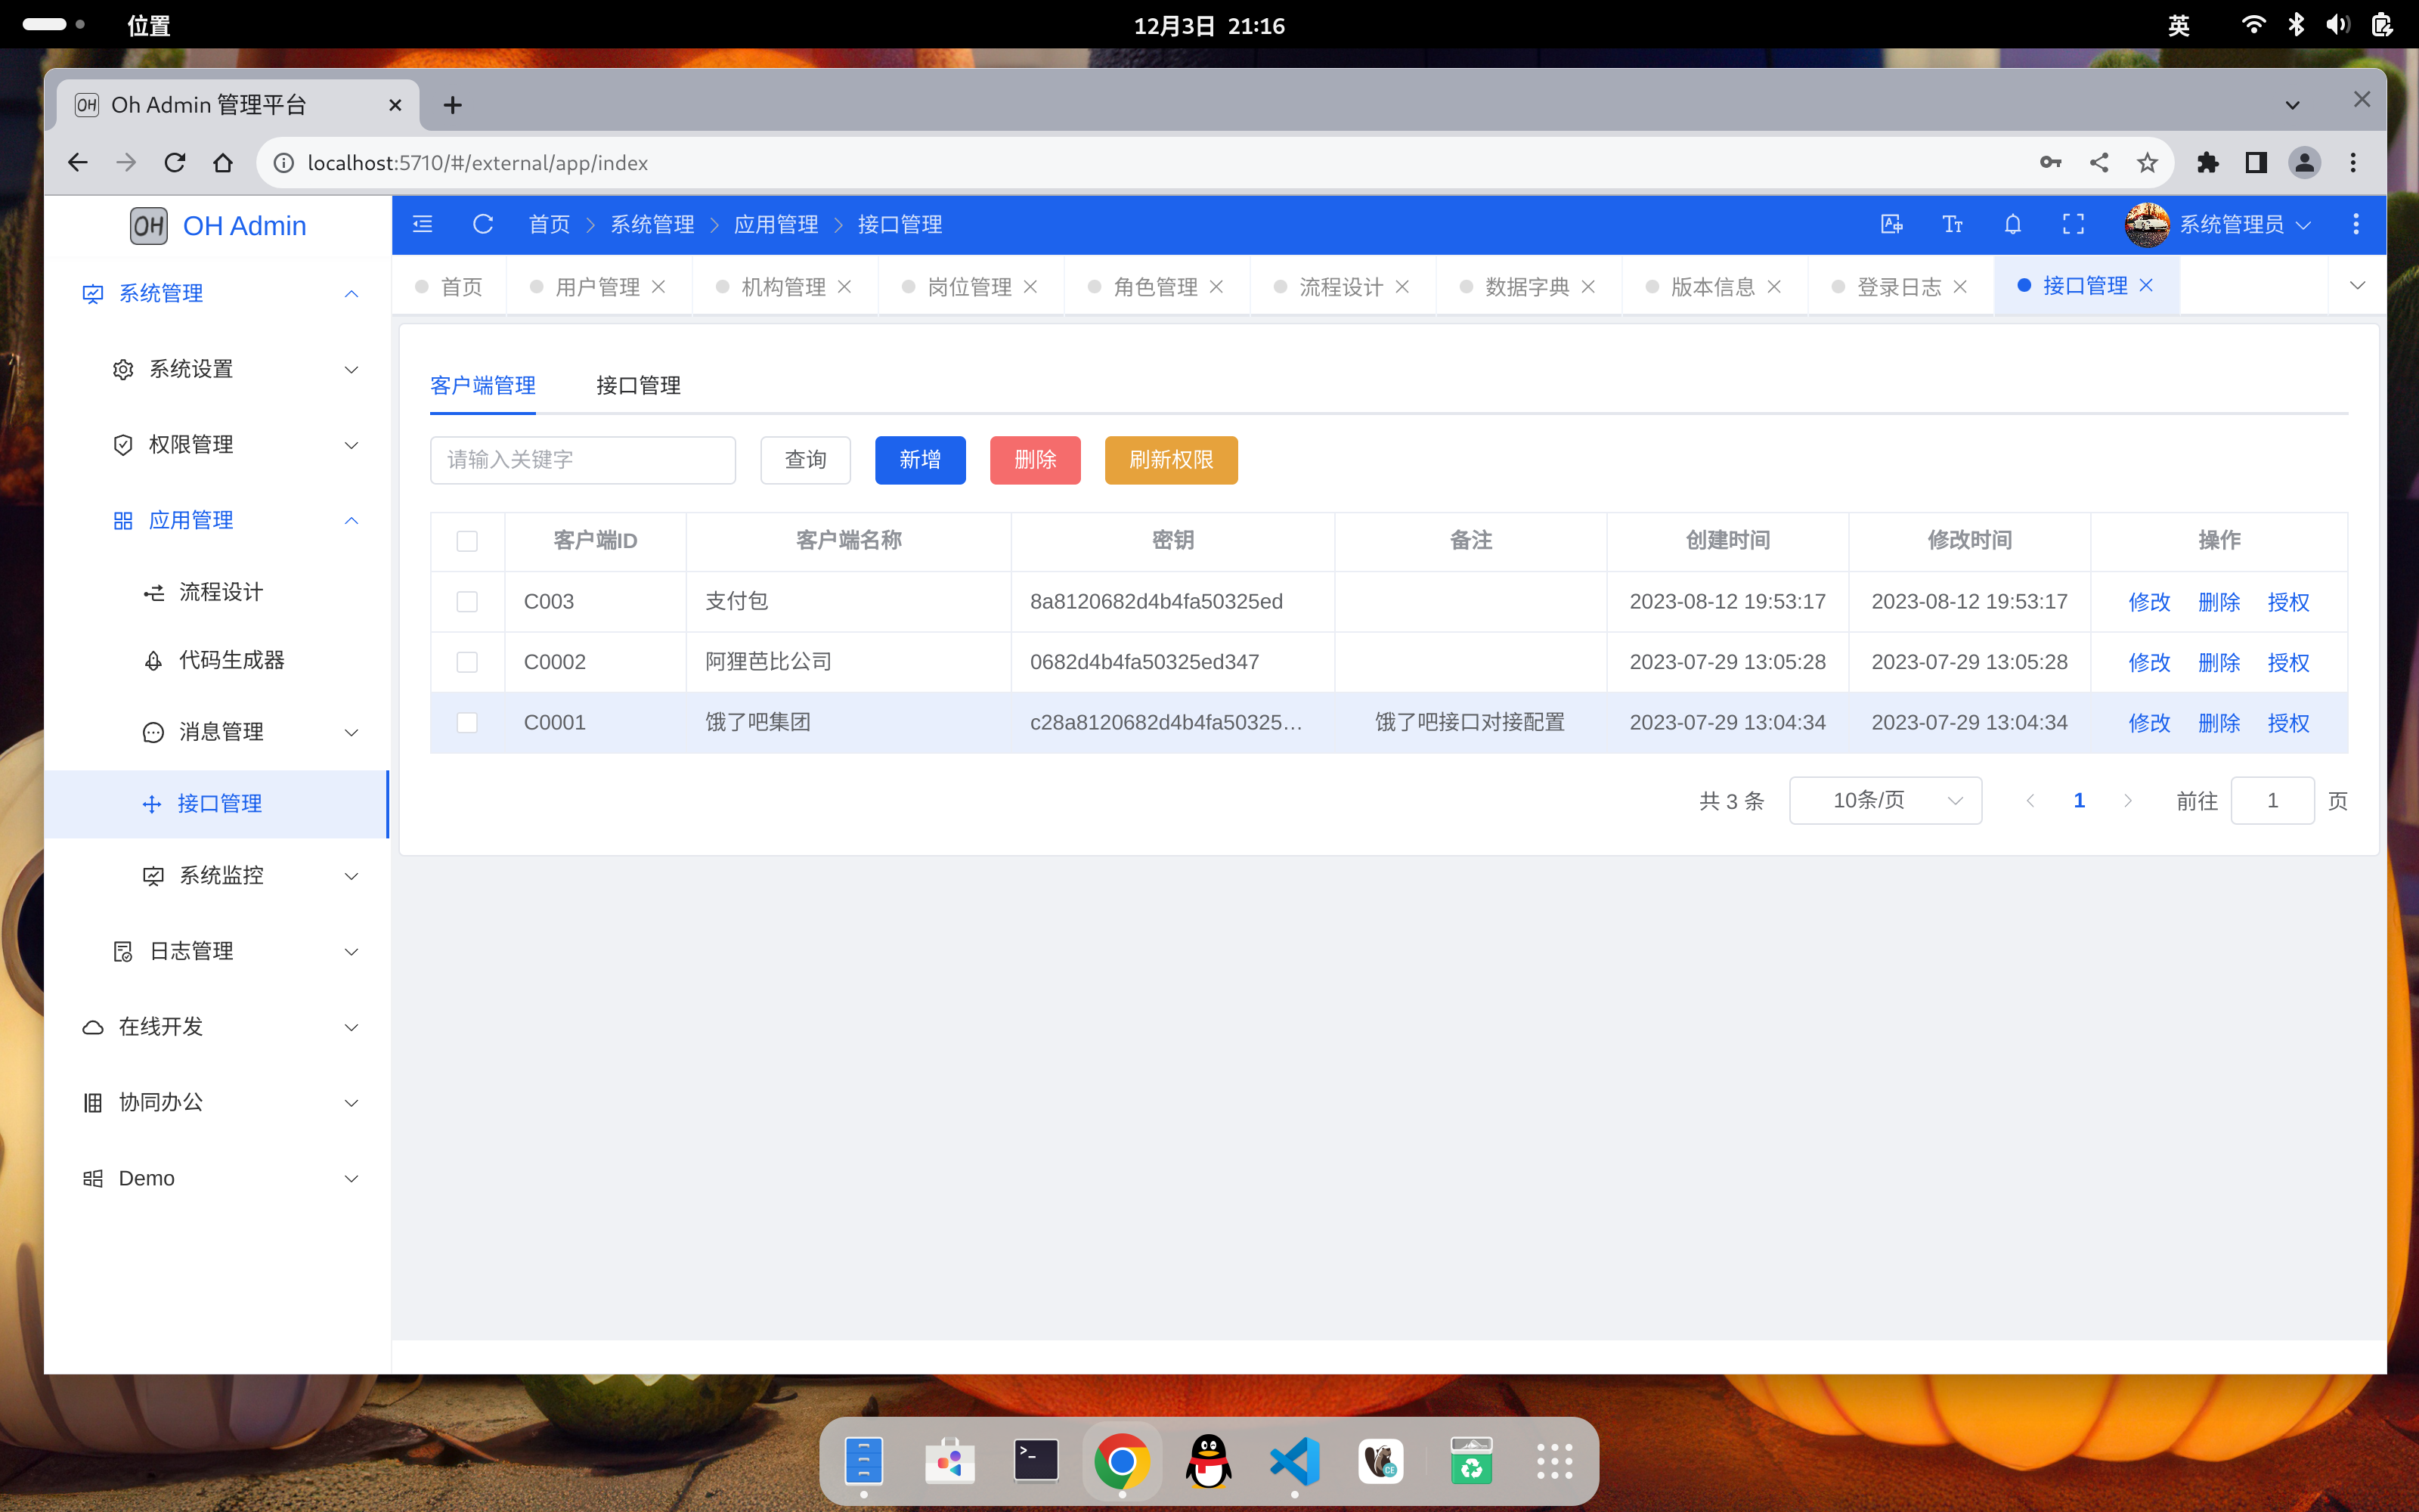2419x1512 pixels.
Task: Expand the 协同办公 menu
Action: tap(217, 1102)
